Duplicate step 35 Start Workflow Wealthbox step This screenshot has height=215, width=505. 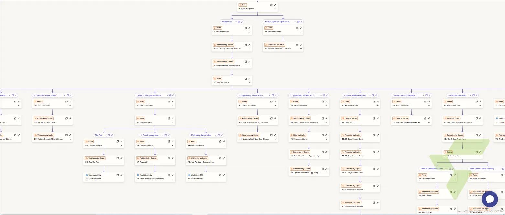[x=117, y=175]
